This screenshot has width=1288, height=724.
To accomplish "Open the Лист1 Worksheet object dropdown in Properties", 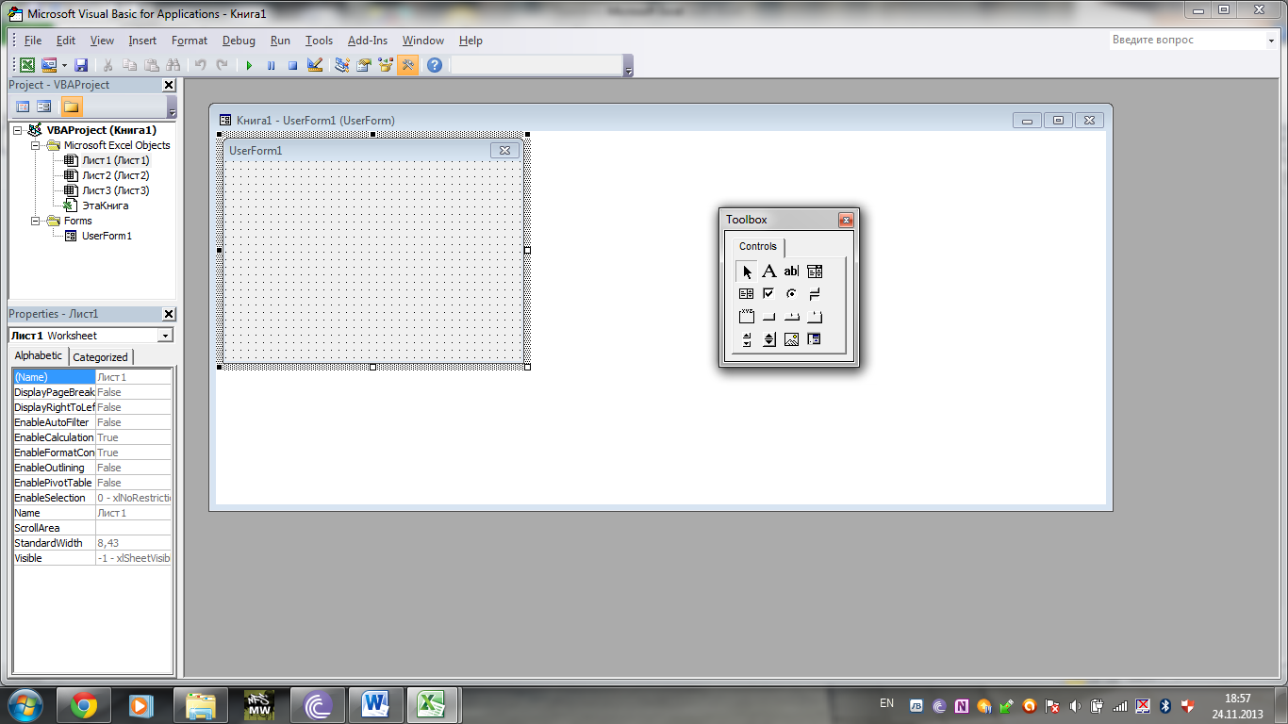I will click(x=166, y=336).
